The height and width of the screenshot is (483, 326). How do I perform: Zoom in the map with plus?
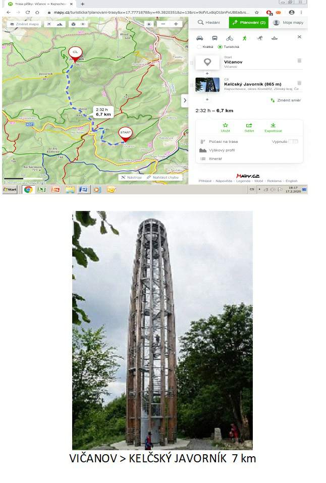[176, 24]
